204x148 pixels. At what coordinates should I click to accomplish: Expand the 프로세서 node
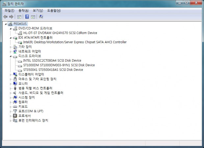11,116
